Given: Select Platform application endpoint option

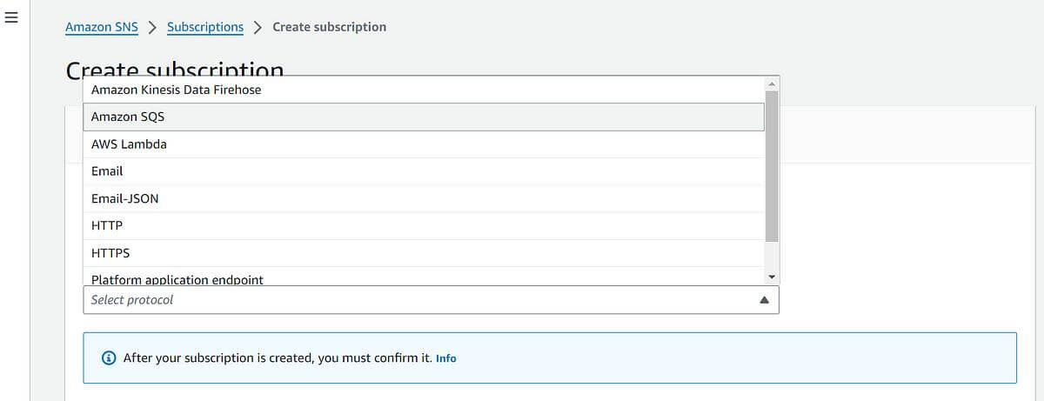Looking at the screenshot, I should (424, 277).
